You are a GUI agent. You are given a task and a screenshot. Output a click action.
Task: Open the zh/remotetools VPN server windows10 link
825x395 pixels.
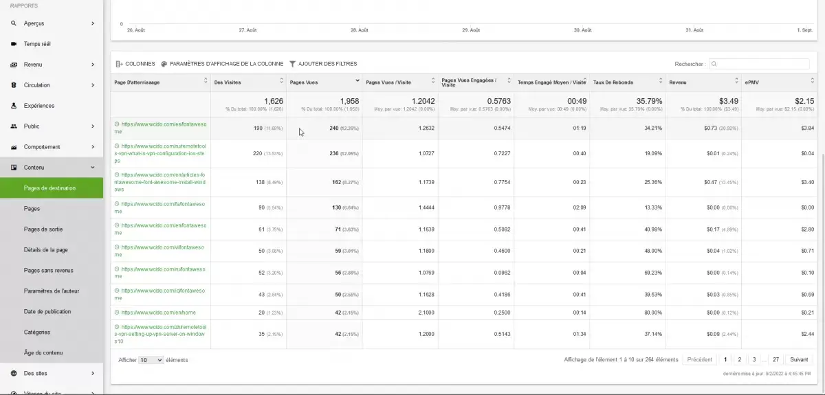click(160, 334)
